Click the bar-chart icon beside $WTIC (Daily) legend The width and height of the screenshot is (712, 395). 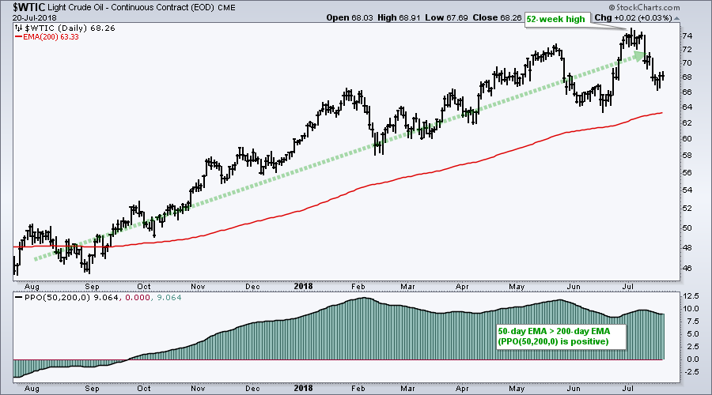click(x=19, y=28)
